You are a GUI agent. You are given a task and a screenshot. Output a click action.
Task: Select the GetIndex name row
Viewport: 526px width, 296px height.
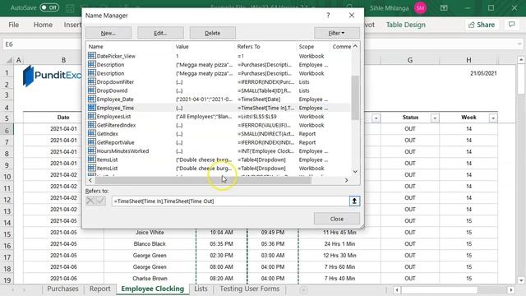tap(218, 133)
